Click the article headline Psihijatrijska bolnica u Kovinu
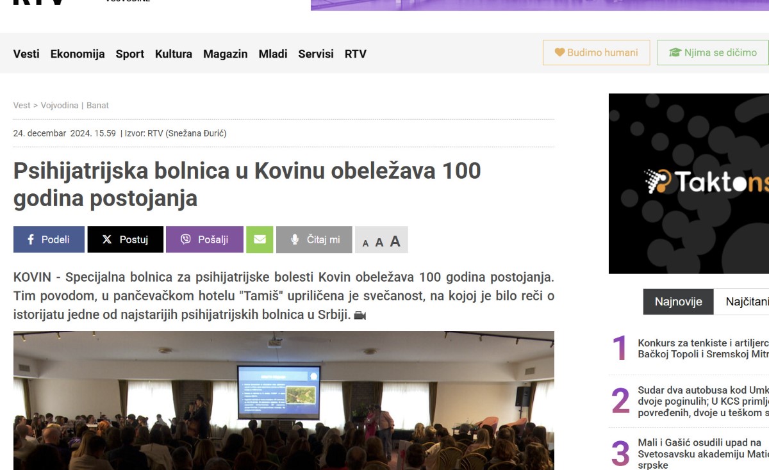This screenshot has width=769, height=470. (x=247, y=184)
